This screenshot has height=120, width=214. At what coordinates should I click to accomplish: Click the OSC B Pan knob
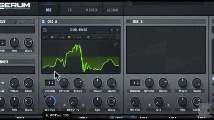pos(183,101)
